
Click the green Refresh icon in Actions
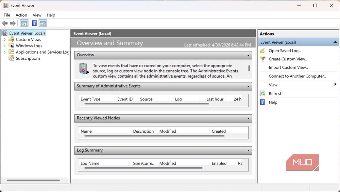click(x=262, y=94)
